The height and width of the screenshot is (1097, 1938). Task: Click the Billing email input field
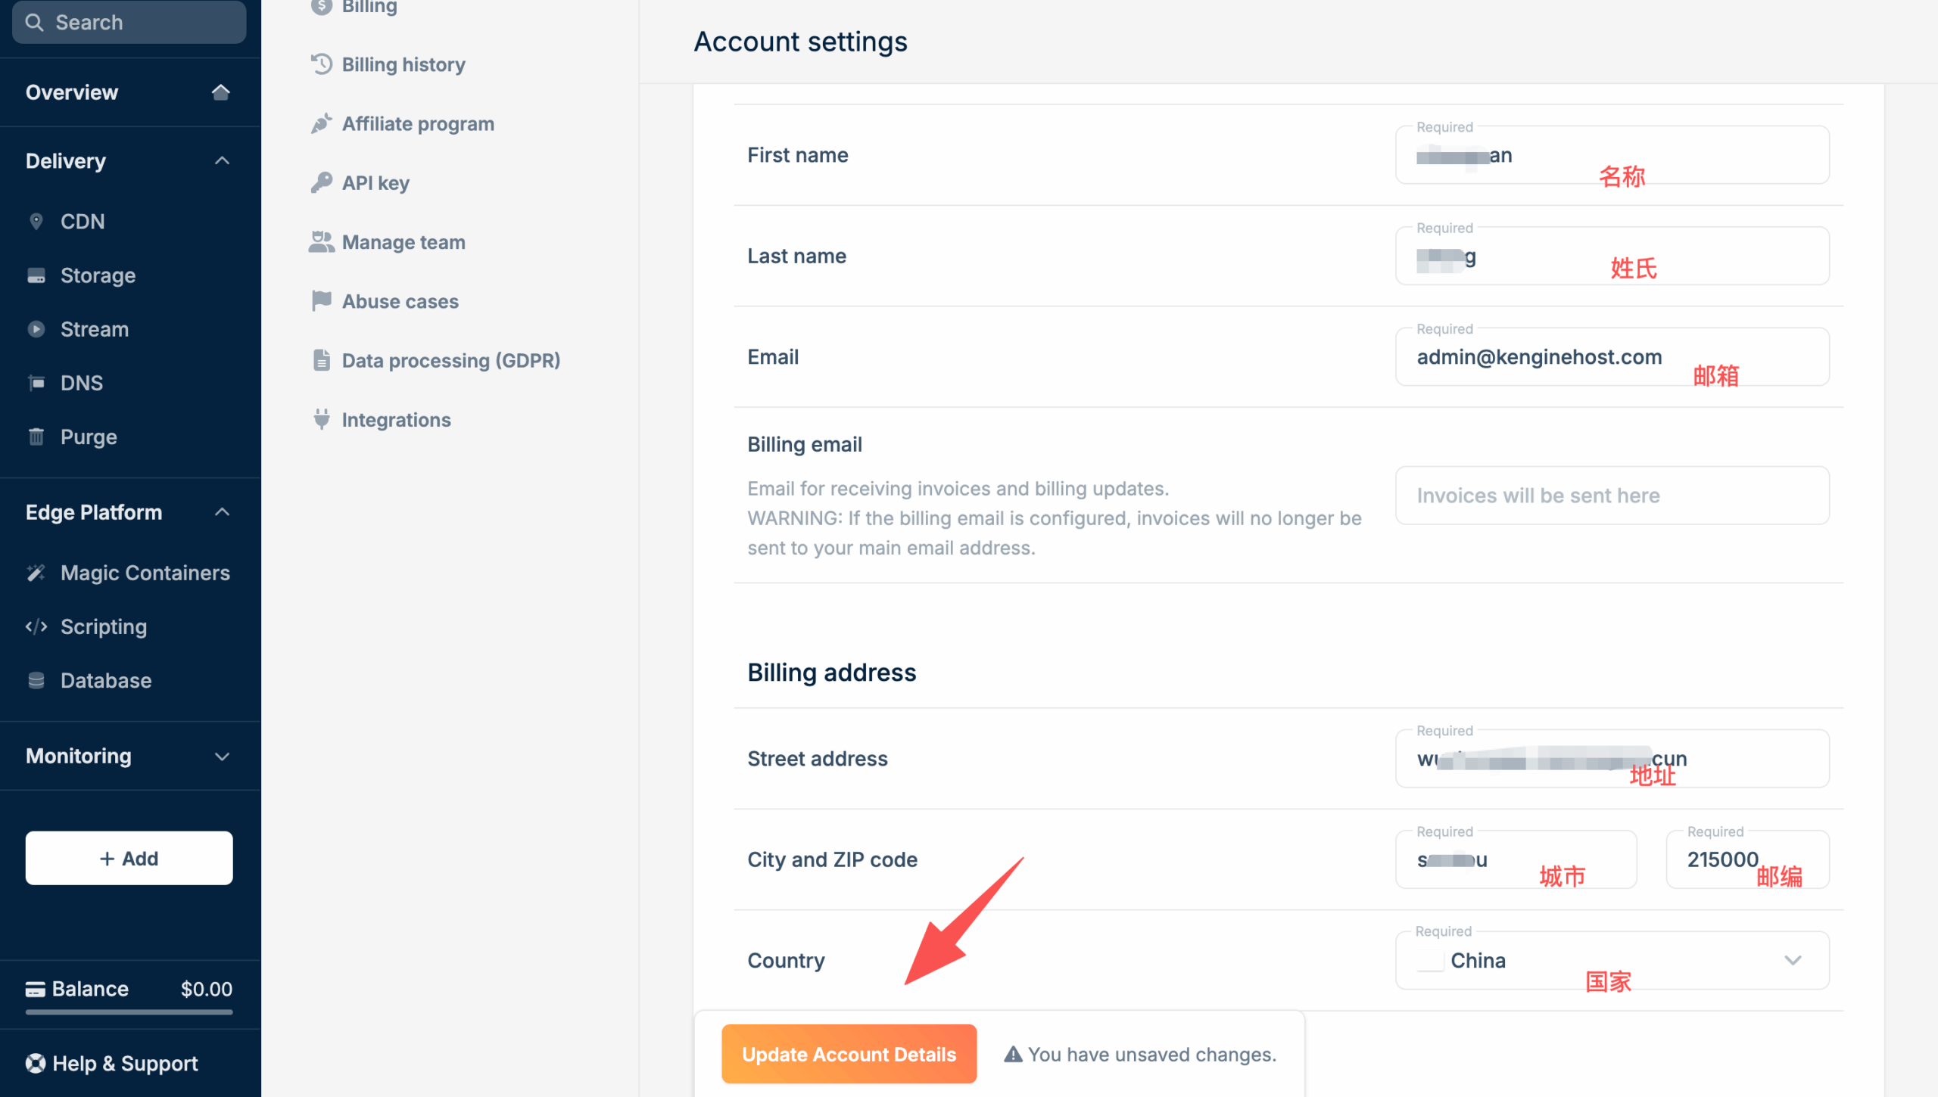(1612, 496)
